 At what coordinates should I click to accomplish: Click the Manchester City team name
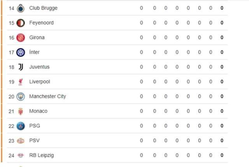[47, 96]
